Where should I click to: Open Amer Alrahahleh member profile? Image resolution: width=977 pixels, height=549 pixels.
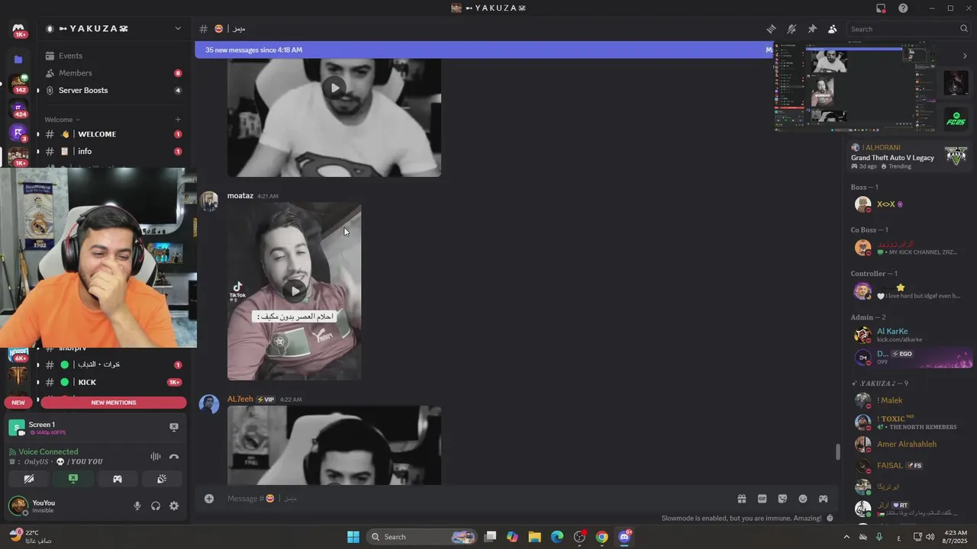908,444
